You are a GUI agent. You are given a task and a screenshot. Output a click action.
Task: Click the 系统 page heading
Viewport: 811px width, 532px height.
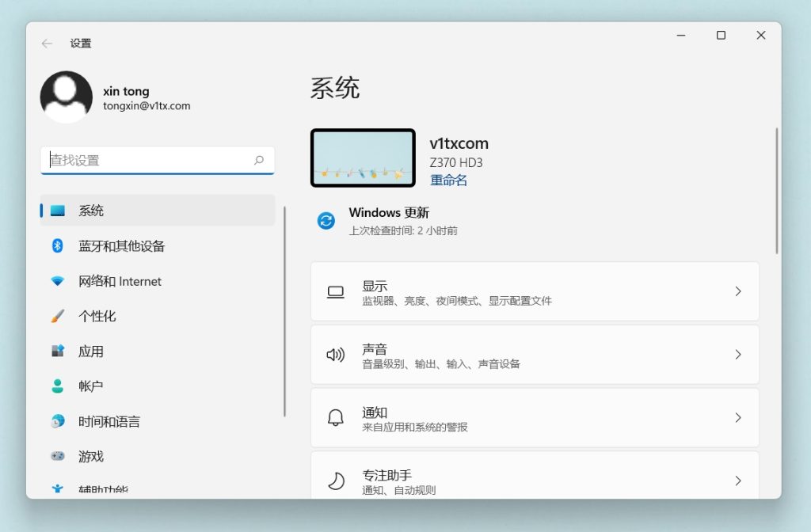335,87
